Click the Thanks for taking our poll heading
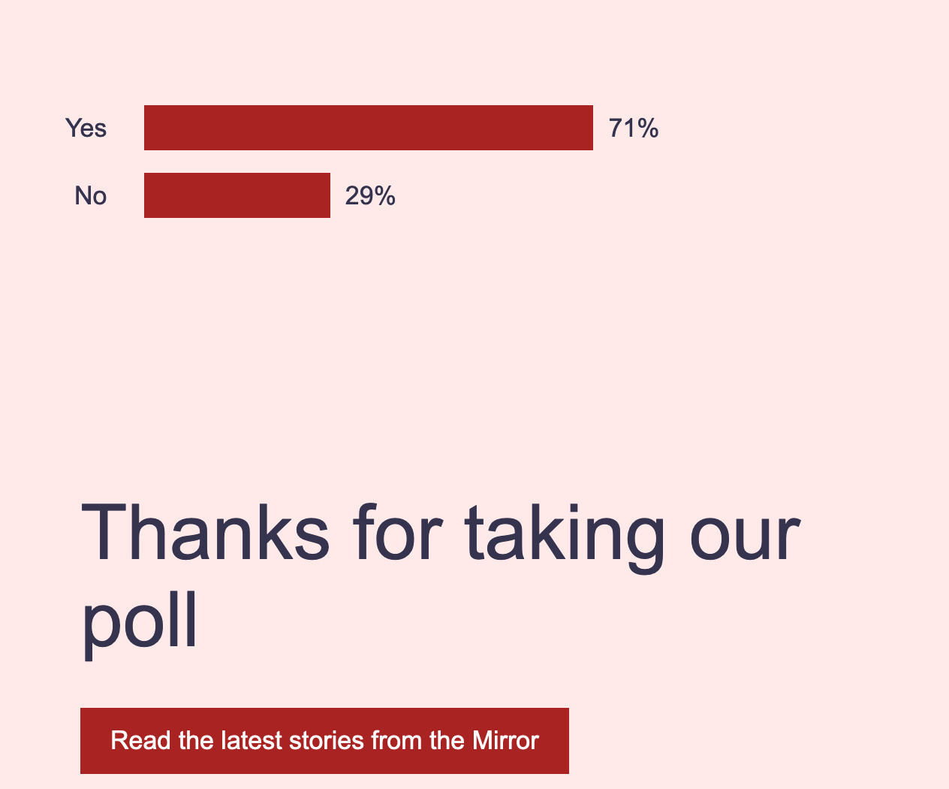Image resolution: width=949 pixels, height=789 pixels. 441,576
